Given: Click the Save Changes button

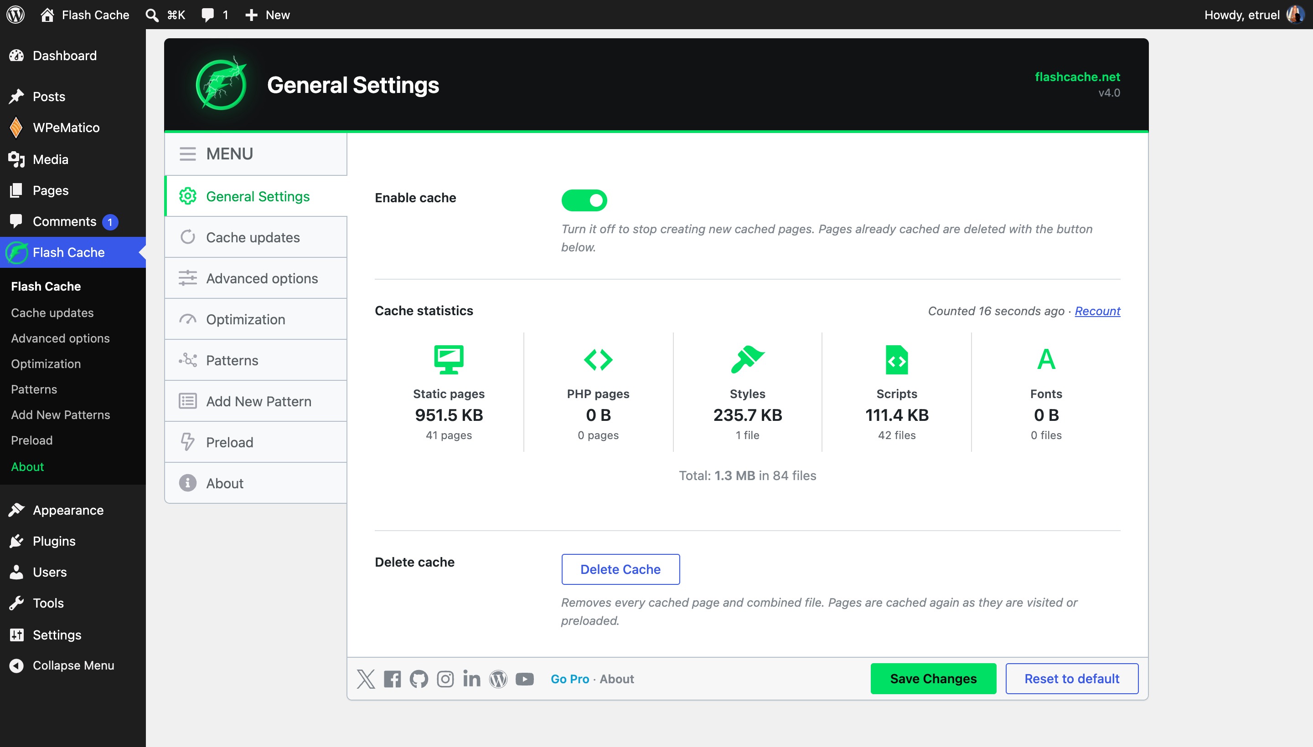Looking at the screenshot, I should click(933, 679).
